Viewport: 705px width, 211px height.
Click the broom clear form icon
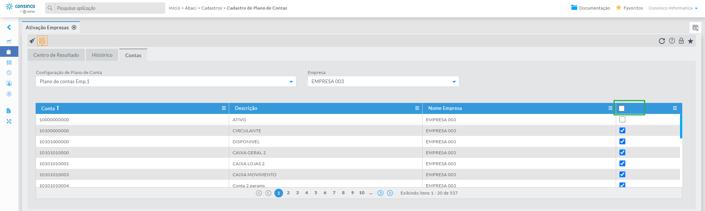pos(32,41)
